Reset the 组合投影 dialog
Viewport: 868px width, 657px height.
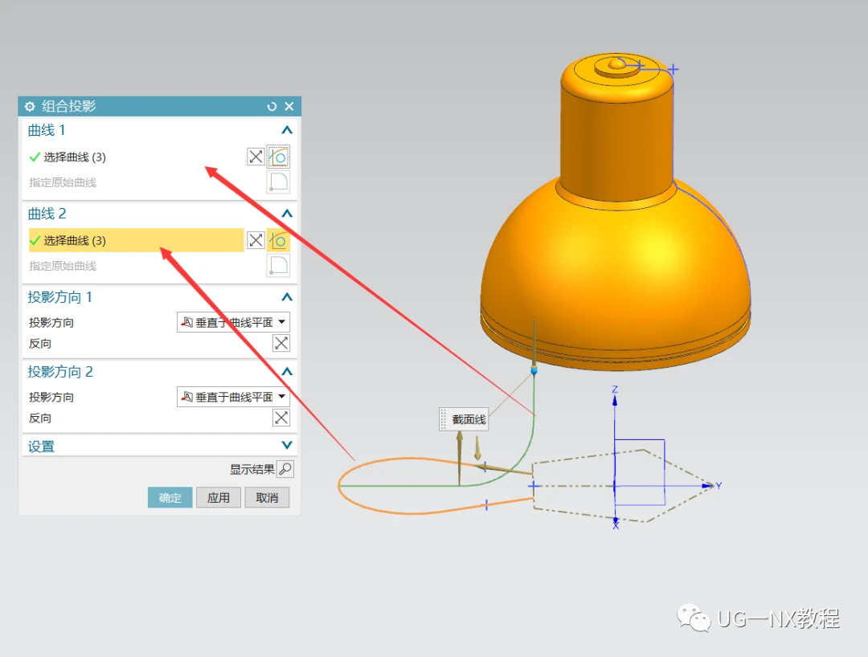[272, 106]
